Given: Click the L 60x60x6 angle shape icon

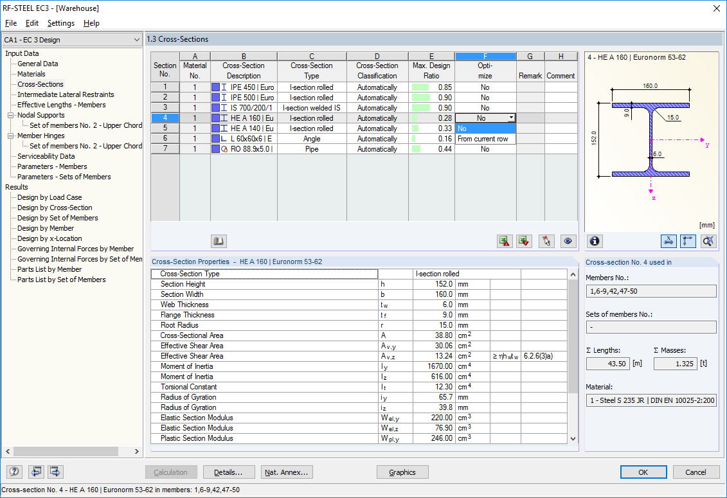Looking at the screenshot, I should click(x=224, y=139).
